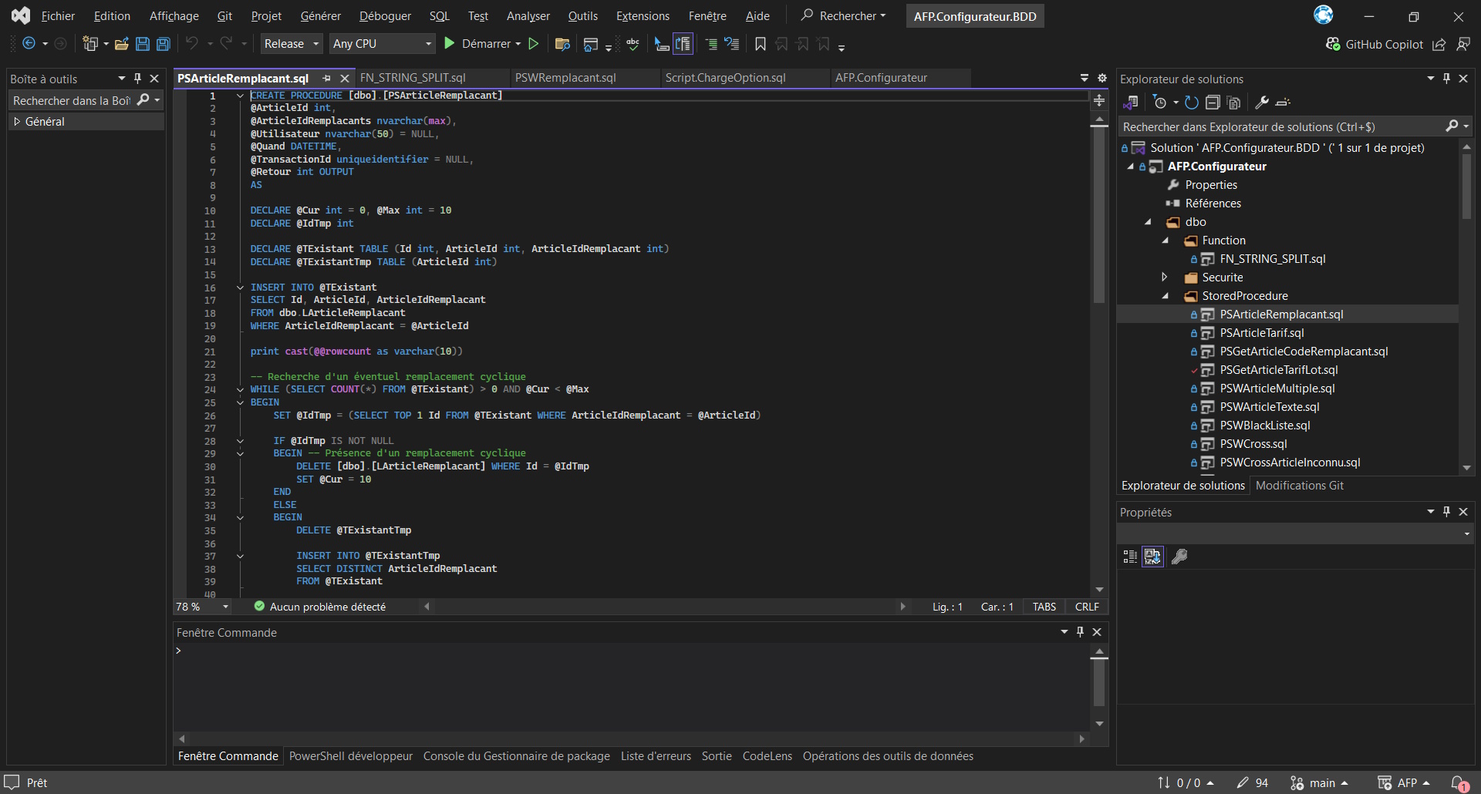This screenshot has height=794, width=1481.
Task: Click the Solution Explorer search field
Action: (1280, 127)
